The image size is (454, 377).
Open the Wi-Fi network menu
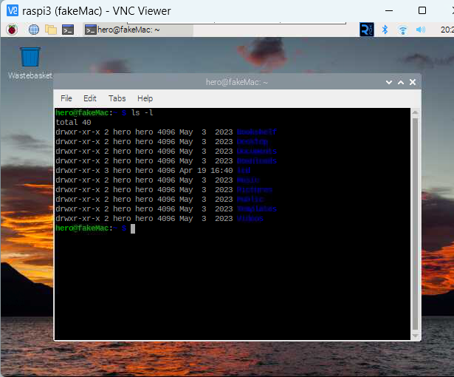tap(403, 30)
